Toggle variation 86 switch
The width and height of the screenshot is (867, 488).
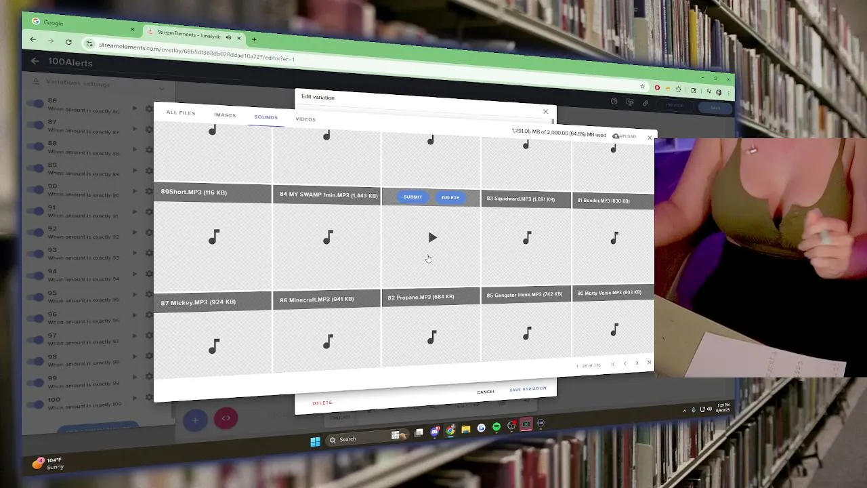click(35, 104)
